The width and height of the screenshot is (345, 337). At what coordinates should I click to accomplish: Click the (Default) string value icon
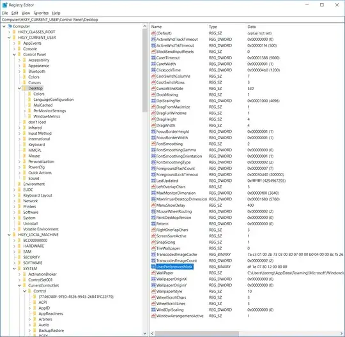click(x=153, y=33)
